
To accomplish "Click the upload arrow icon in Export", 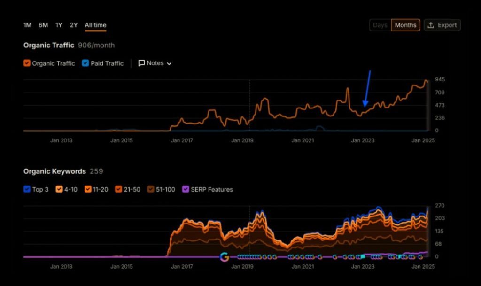I will [x=431, y=25].
